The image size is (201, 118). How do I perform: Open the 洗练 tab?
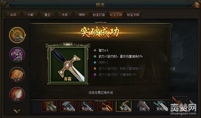click(64, 15)
